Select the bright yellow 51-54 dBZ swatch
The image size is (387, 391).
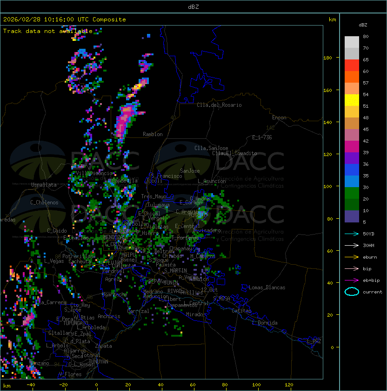352,100
